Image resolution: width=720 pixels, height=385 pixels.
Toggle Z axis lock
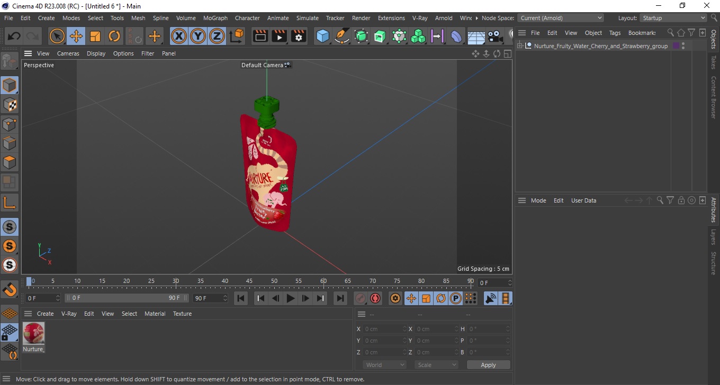pyautogui.click(x=217, y=36)
